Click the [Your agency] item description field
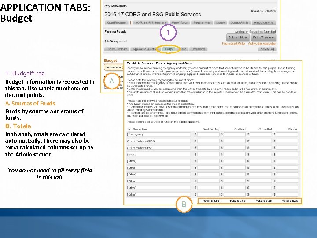The image size is (317, 238). tap(158, 134)
